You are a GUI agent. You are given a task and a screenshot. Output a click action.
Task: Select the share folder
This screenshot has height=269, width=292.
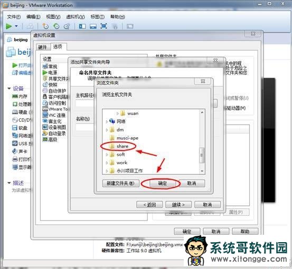[119, 146]
